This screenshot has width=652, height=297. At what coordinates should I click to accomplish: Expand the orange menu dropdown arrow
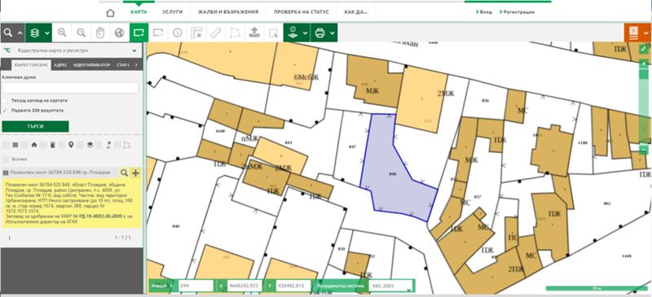pyautogui.click(x=645, y=33)
